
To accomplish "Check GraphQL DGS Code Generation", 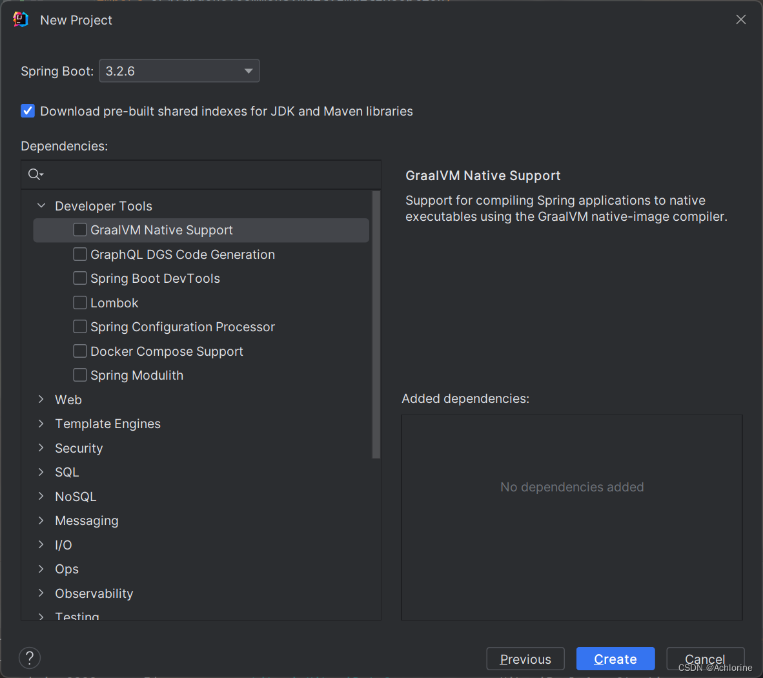I will [x=80, y=254].
